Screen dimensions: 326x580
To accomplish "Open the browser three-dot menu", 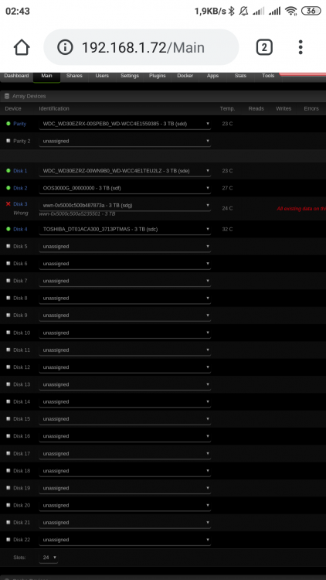I will click(x=301, y=47).
